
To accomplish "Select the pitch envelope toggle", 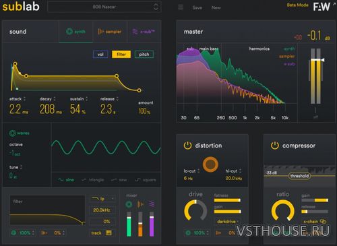I will pos(144,54).
